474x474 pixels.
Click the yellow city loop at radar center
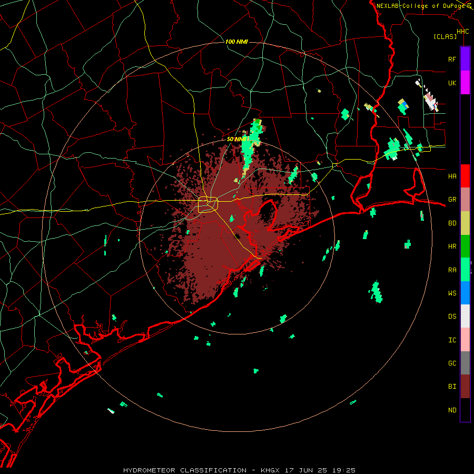click(x=208, y=204)
